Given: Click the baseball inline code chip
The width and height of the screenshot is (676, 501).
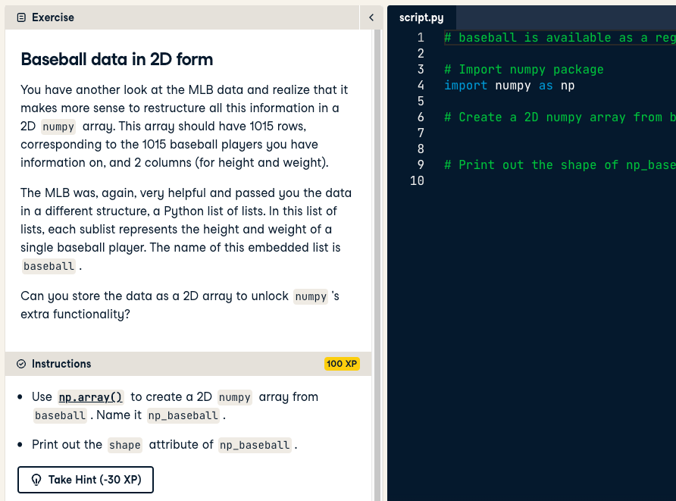Looking at the screenshot, I should pyautogui.click(x=49, y=265).
